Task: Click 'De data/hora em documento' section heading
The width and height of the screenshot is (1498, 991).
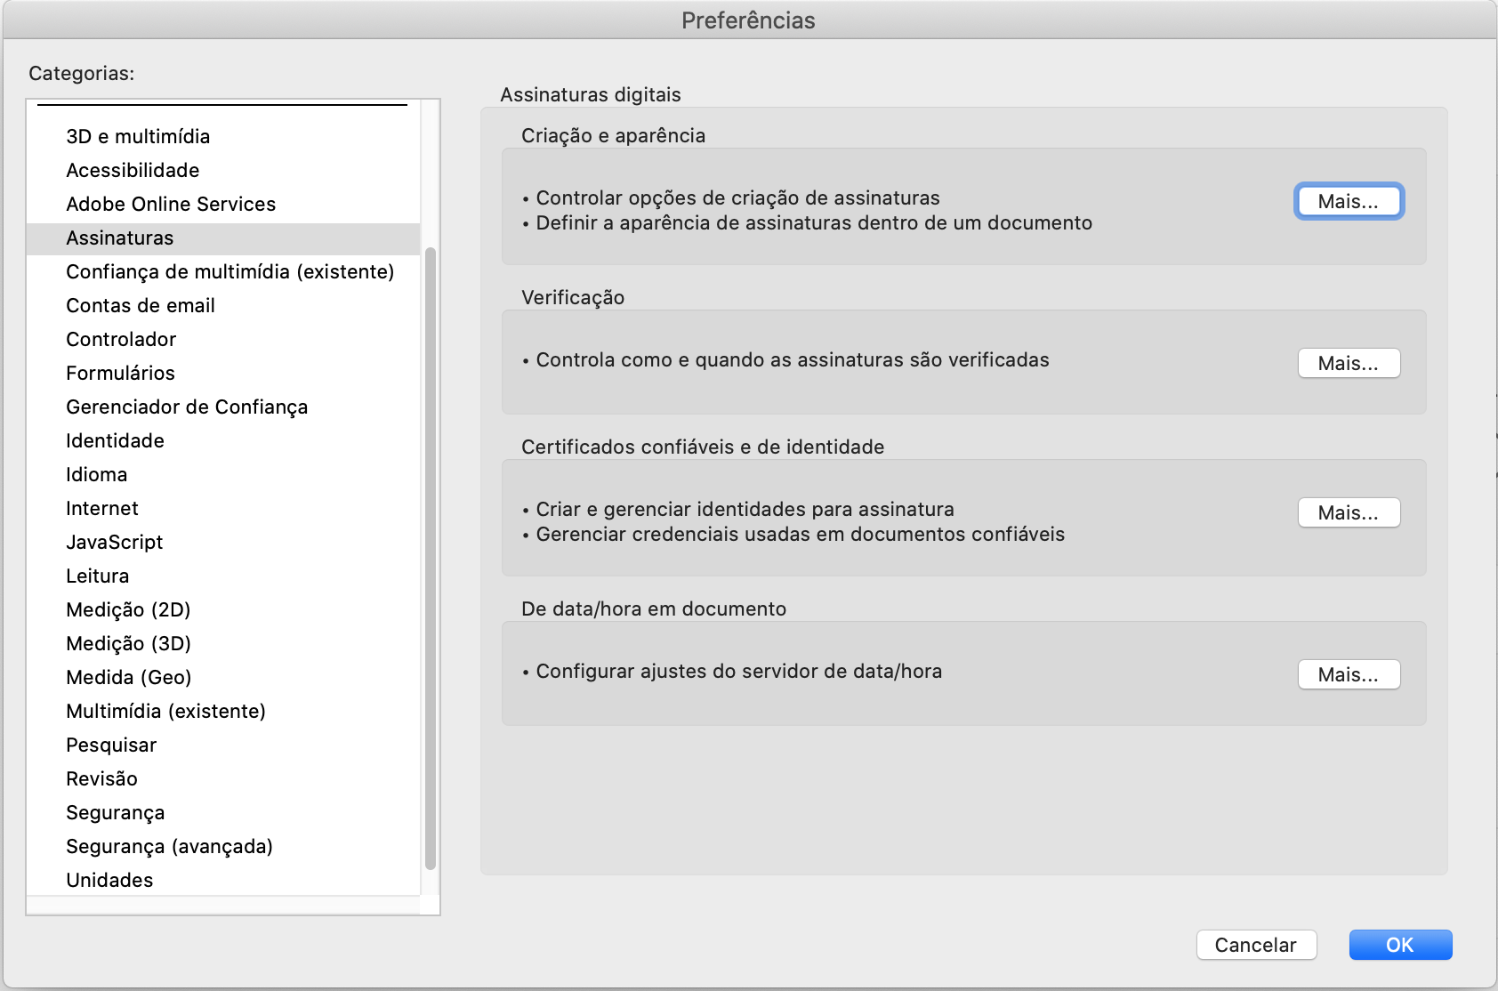Action: (654, 608)
